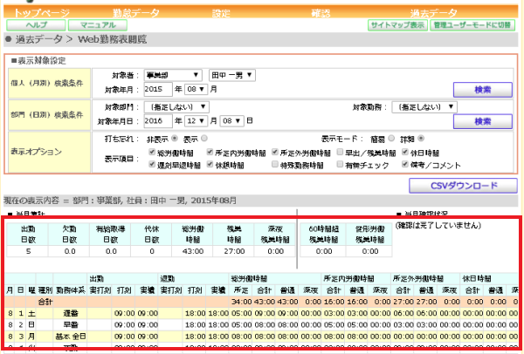The width and height of the screenshot is (524, 354).
Task: Click 残業時間 summary value 27:00
Action: point(234,251)
